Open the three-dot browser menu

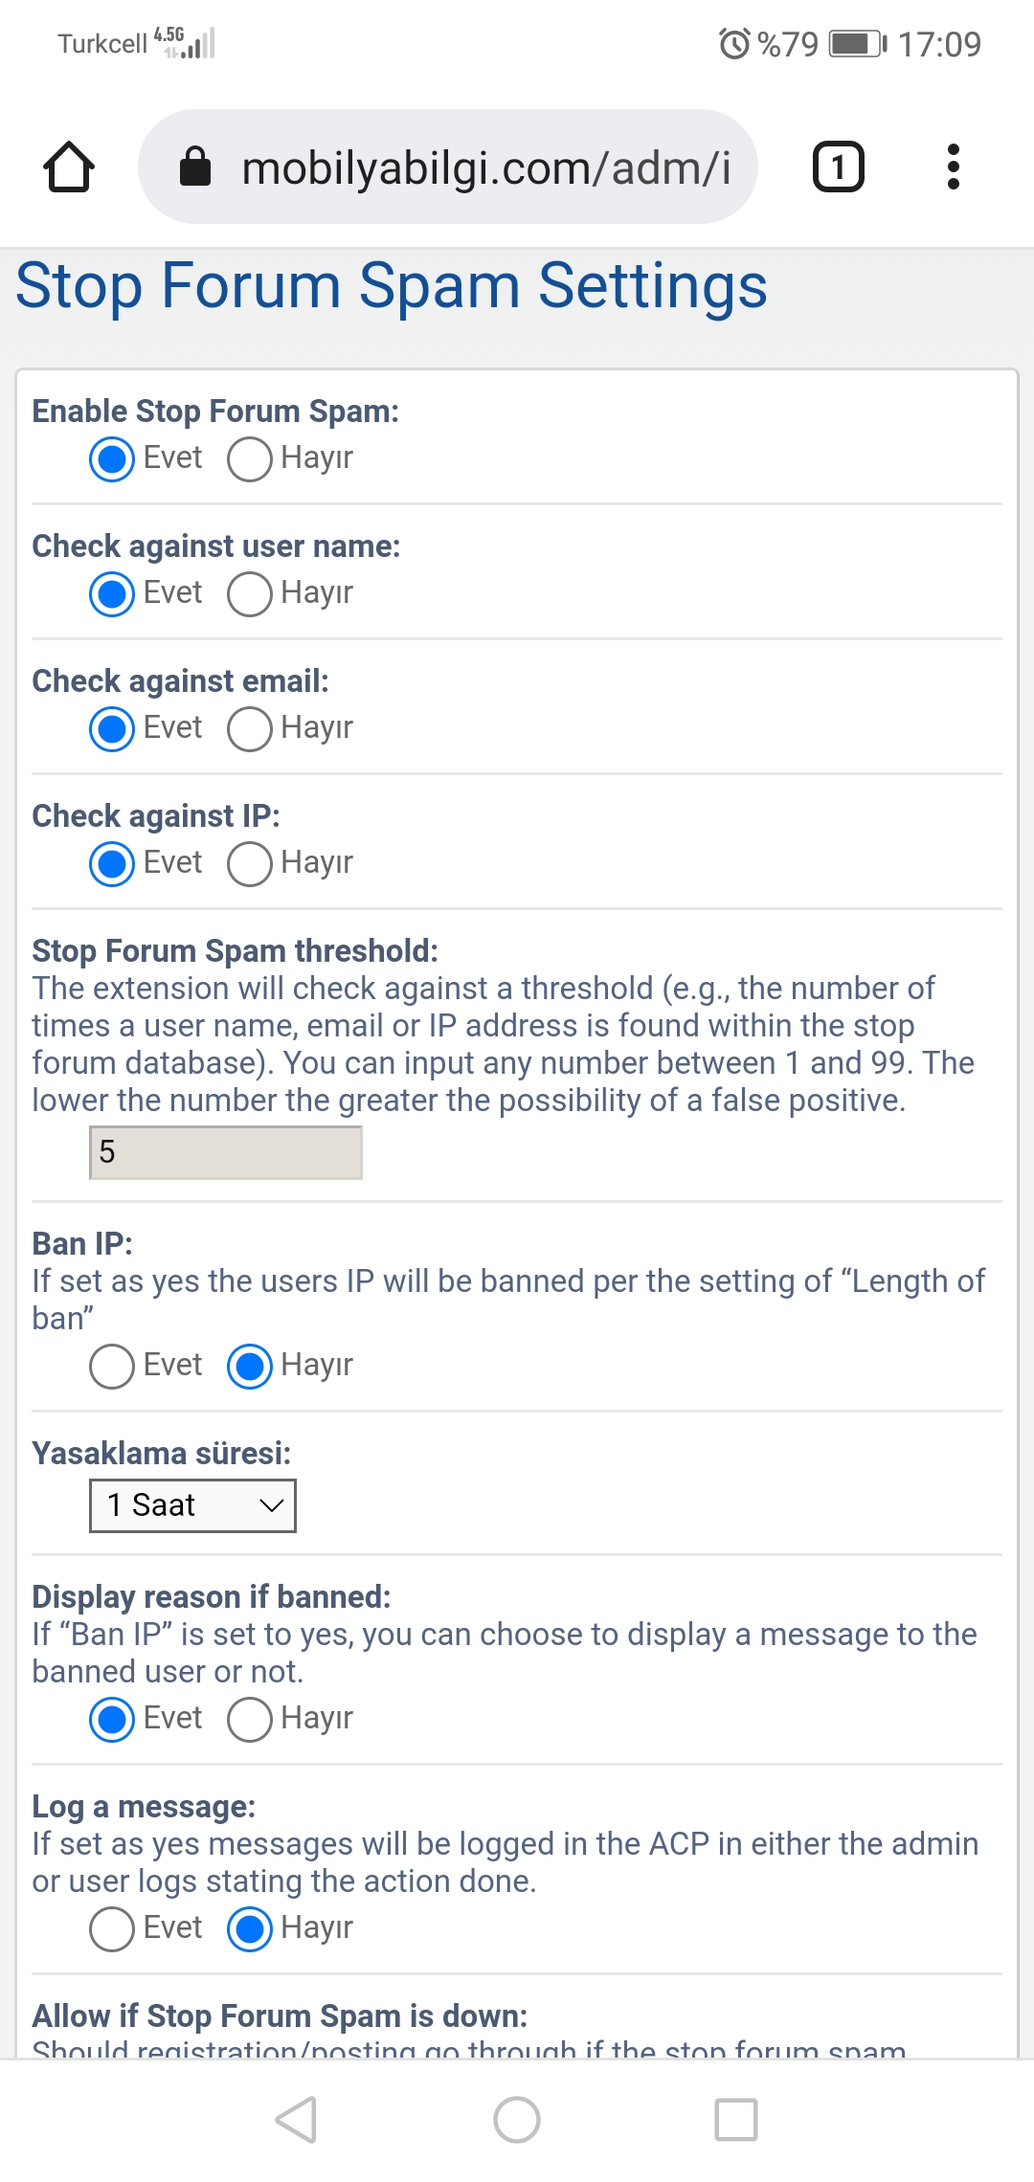point(953,167)
